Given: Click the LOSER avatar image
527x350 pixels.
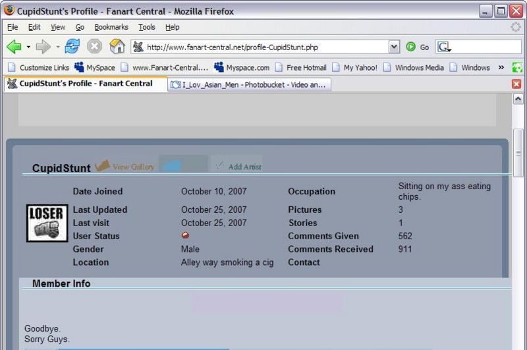Looking at the screenshot, I should (45, 221).
